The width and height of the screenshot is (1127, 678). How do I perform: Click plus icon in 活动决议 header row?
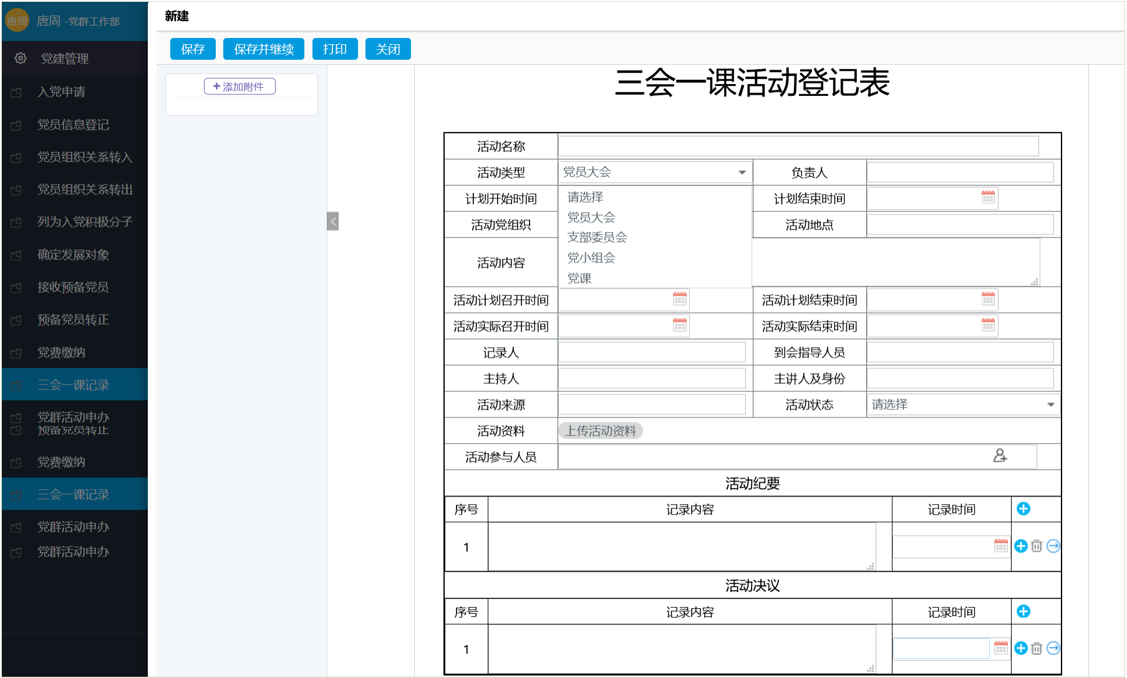point(1023,611)
